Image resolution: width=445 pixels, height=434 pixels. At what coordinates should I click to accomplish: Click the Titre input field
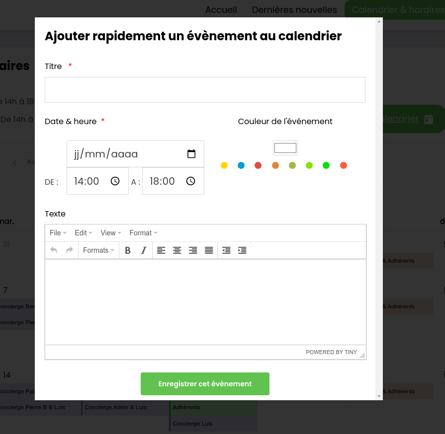pyautogui.click(x=205, y=90)
